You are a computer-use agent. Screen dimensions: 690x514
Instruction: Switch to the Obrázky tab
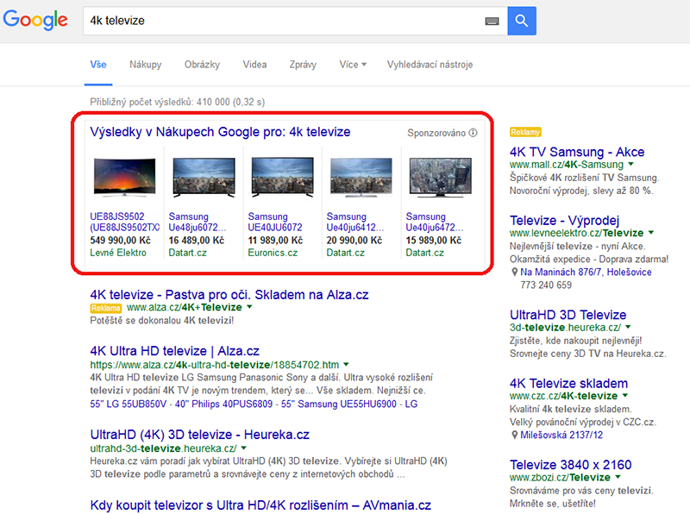202,65
